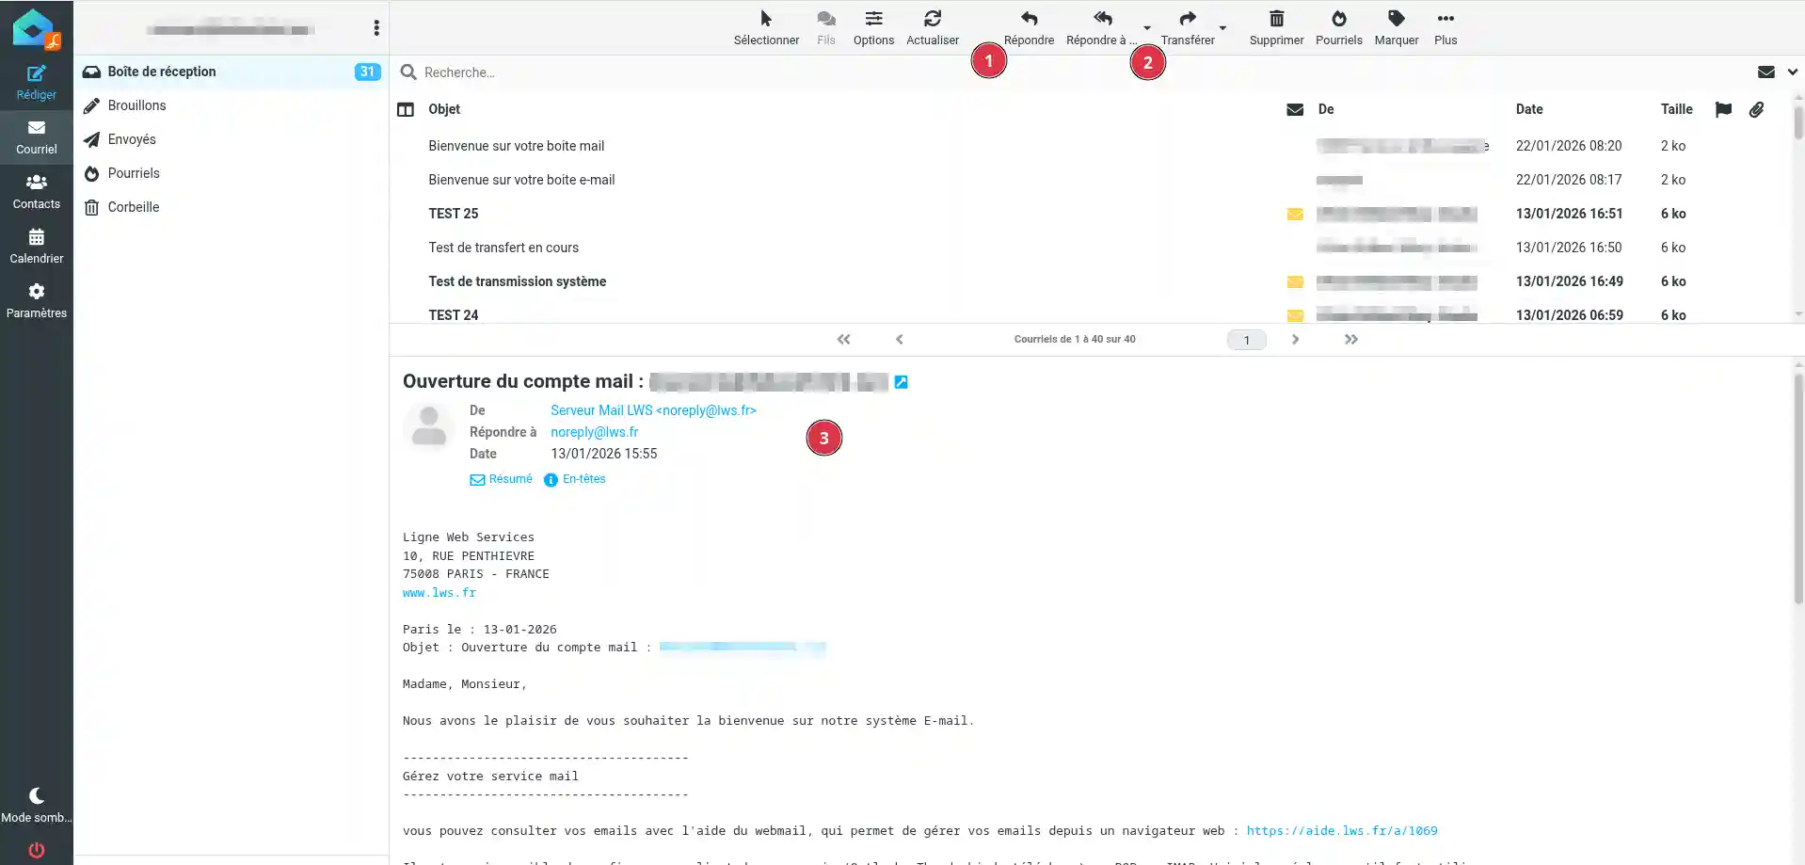Refresh mailbox with Actualiser
The width and height of the screenshot is (1805, 865).
click(933, 27)
